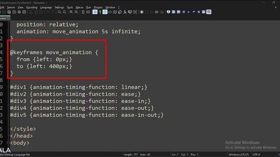Screen dimensions: 280x157
Task: Click the 'position: relative;' line
Action: point(47,24)
